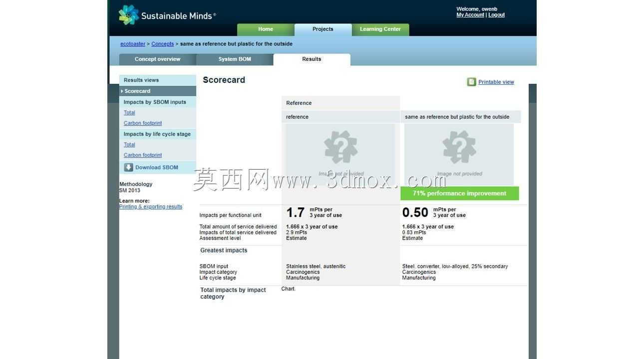Click the Chart. placeholder text

coord(289,289)
